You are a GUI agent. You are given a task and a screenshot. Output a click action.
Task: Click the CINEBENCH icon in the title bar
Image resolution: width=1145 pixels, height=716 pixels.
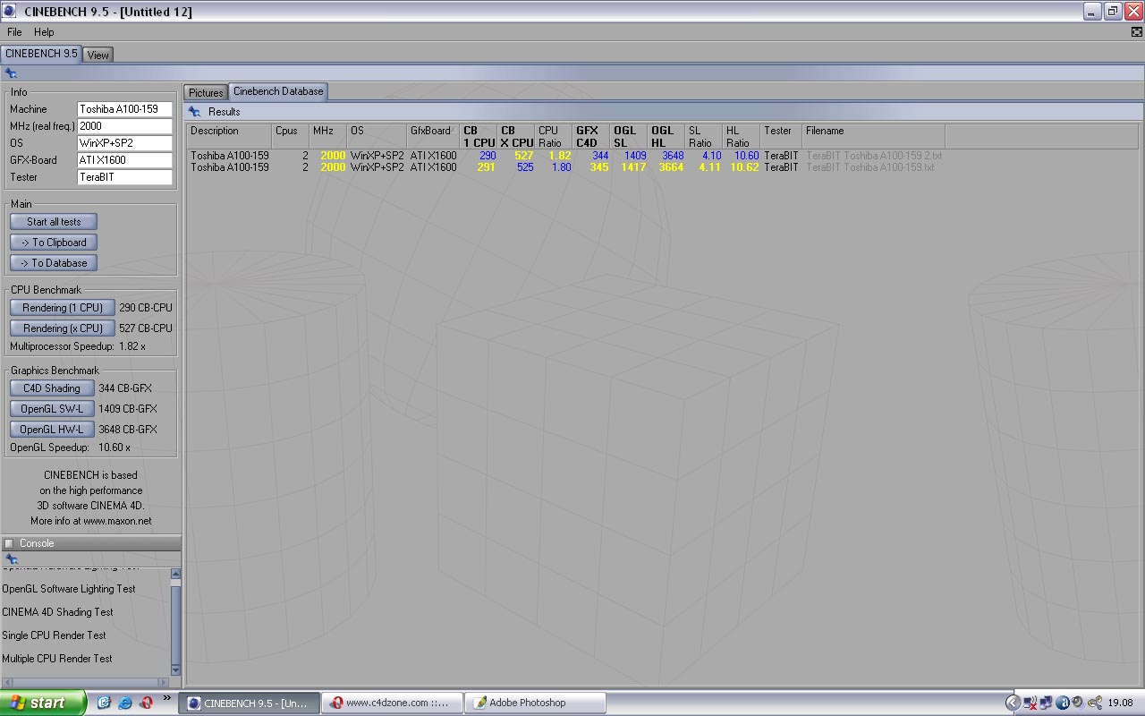[x=10, y=12]
